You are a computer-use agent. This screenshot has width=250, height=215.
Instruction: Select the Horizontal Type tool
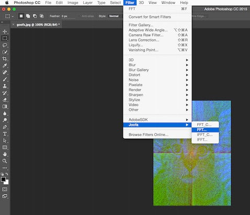5,134
